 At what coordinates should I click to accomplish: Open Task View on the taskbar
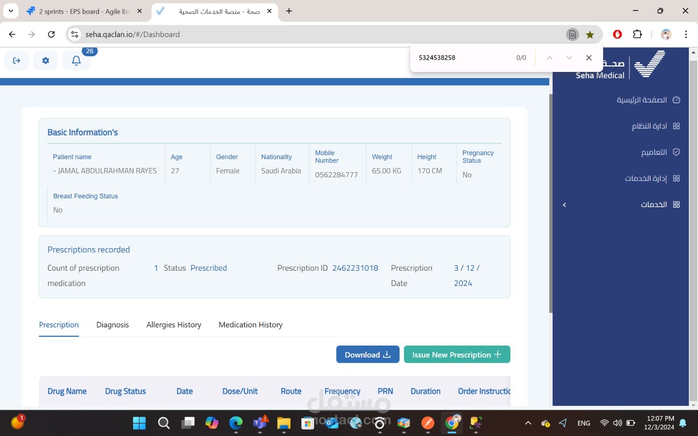pyautogui.click(x=188, y=423)
